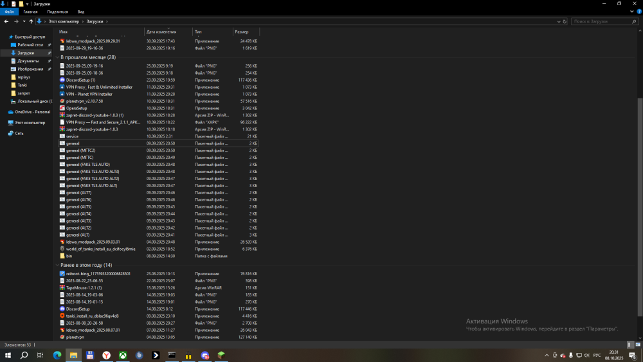643x362 pixels.
Task: Open Yandex Browser on the taskbar
Action: point(106,355)
